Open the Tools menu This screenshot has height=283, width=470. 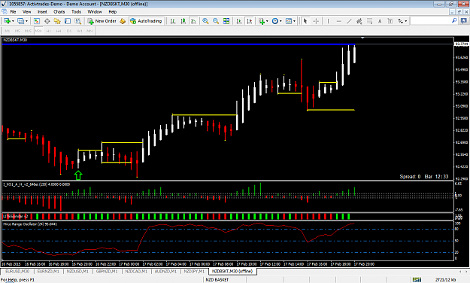[76, 12]
